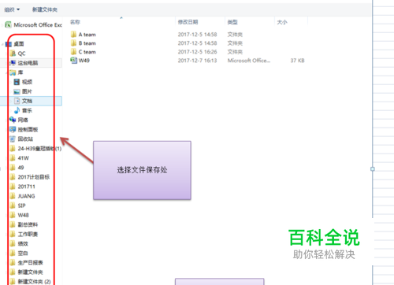The height and width of the screenshot is (285, 394).
Task: Open the 41W folder
Action: tap(20, 158)
